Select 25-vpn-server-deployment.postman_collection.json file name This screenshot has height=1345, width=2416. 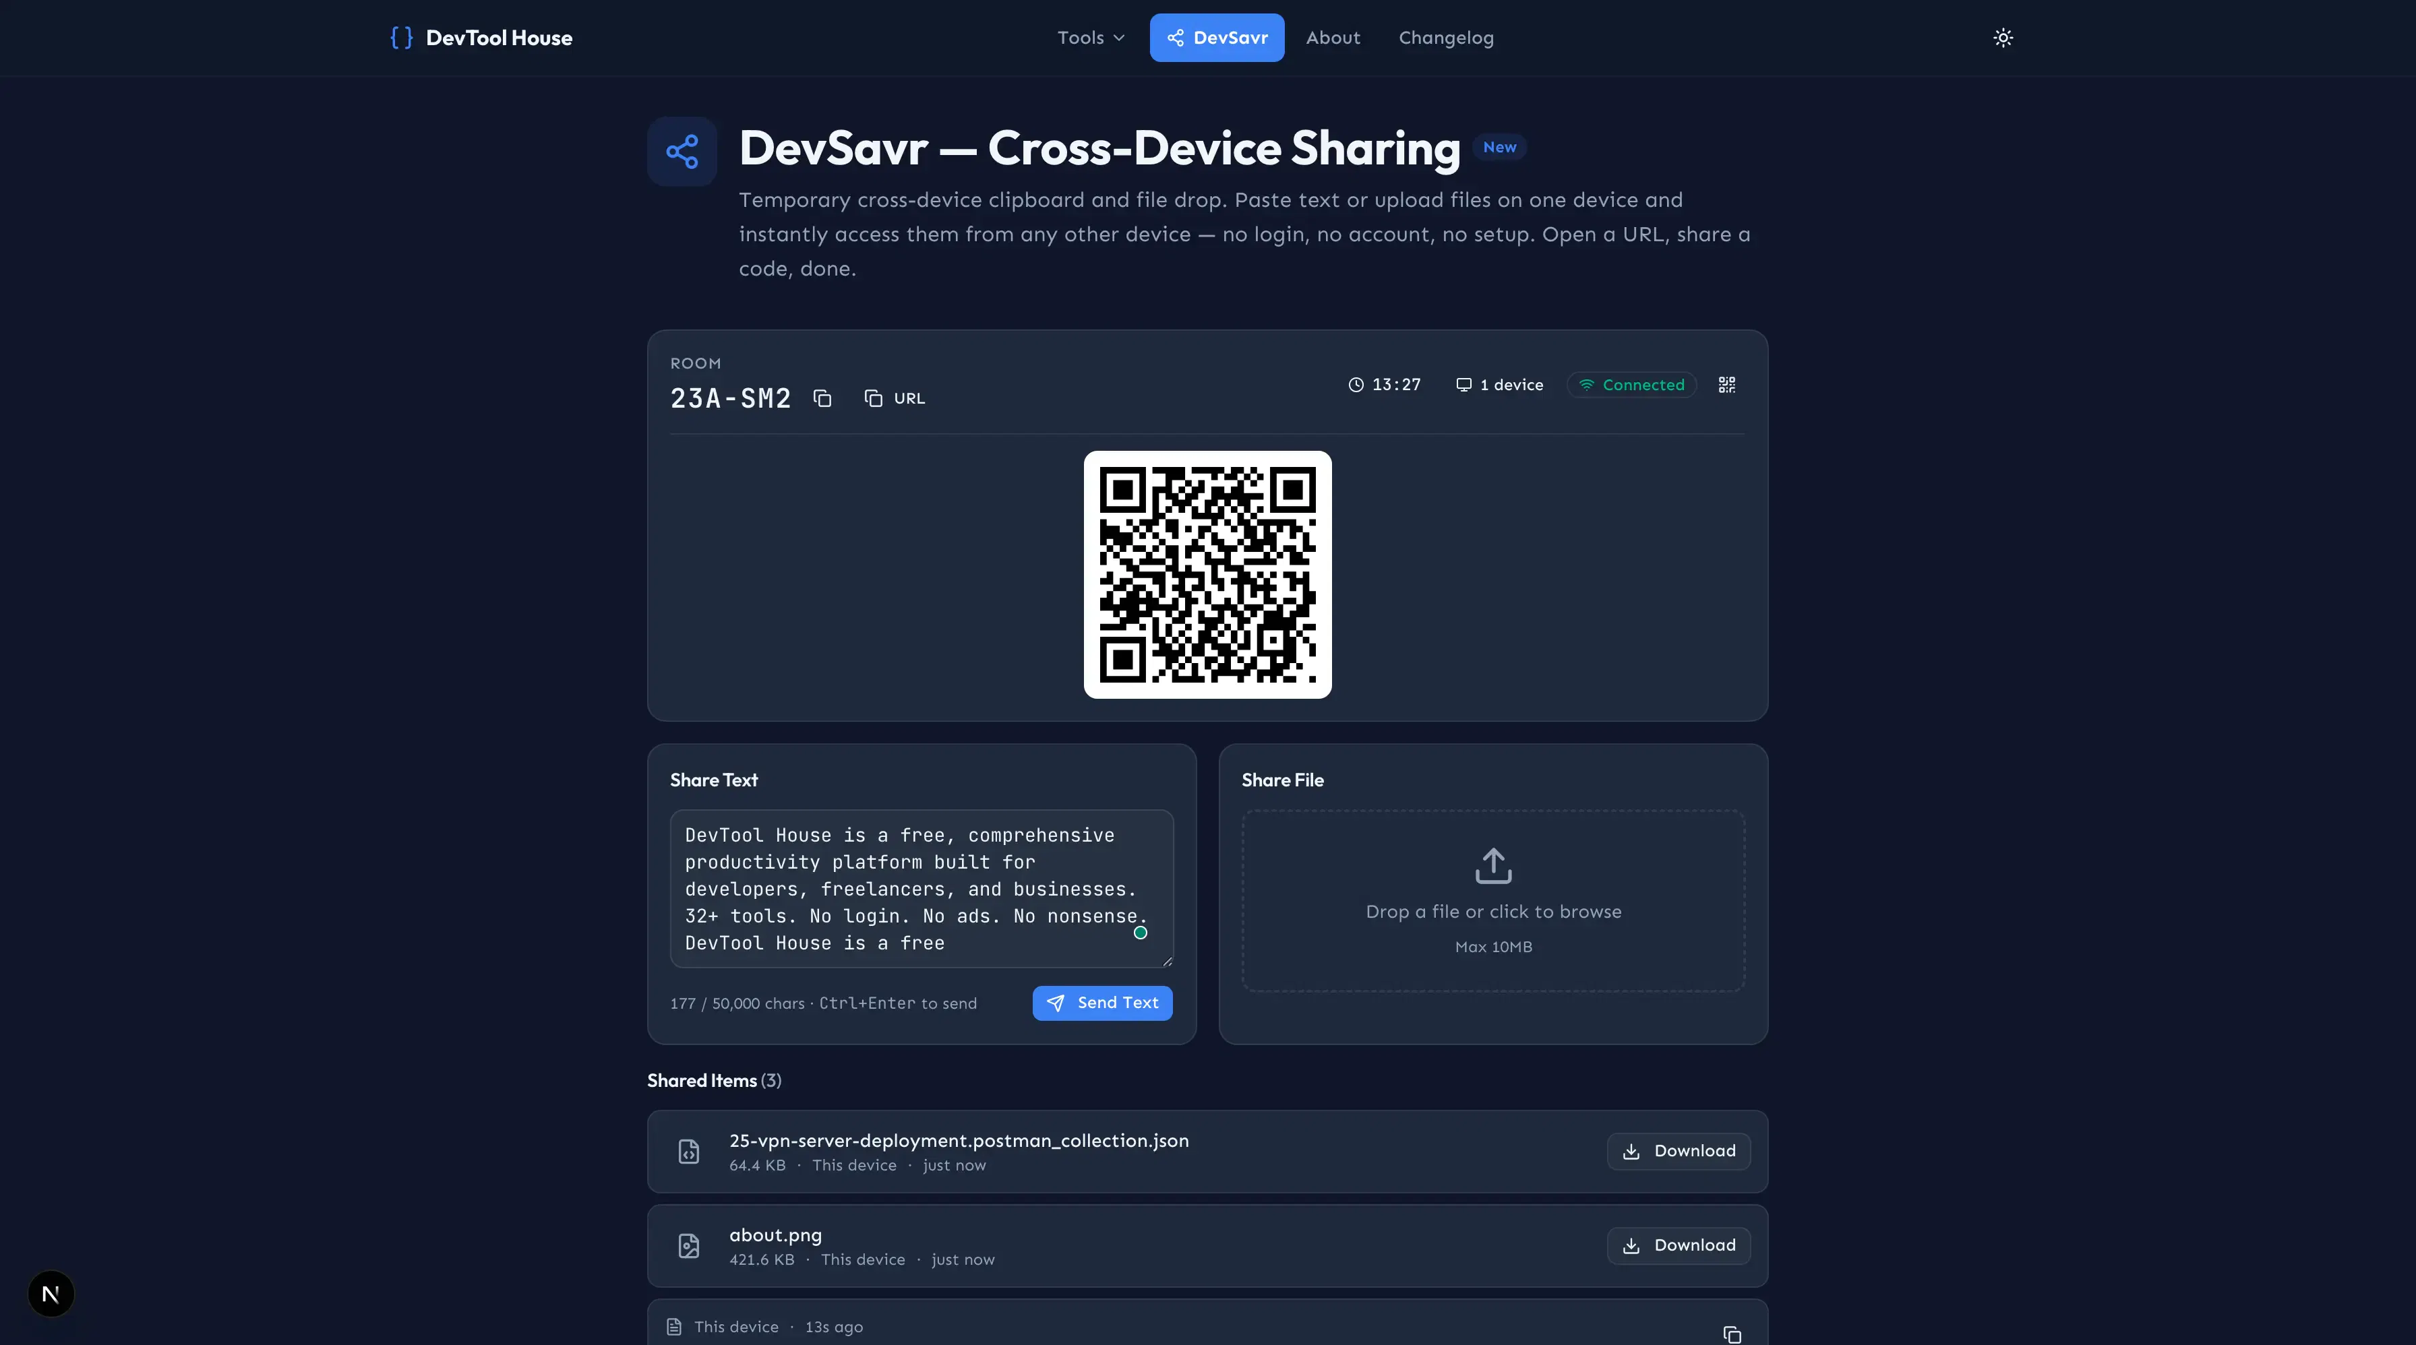point(959,1141)
